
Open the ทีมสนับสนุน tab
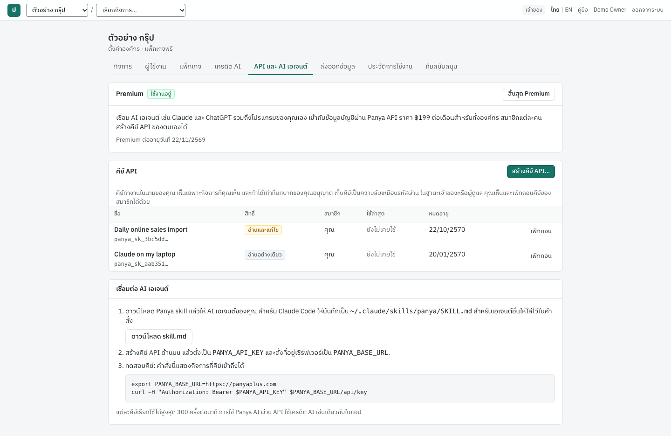pyautogui.click(x=441, y=67)
